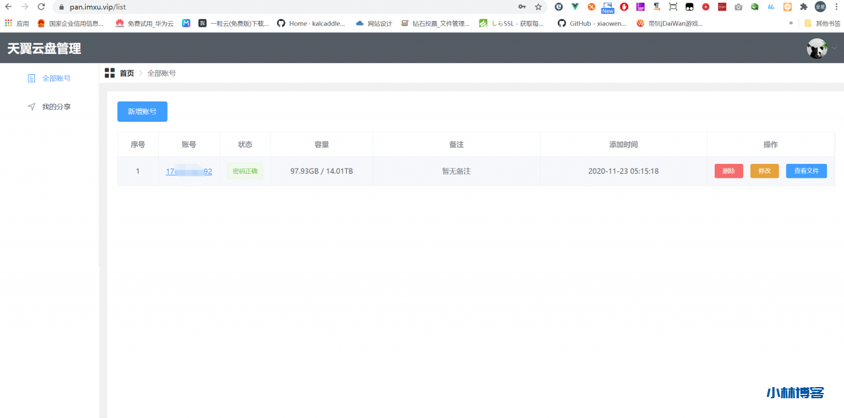
Task: Reload the page with the refresh icon
Action: (x=42, y=7)
